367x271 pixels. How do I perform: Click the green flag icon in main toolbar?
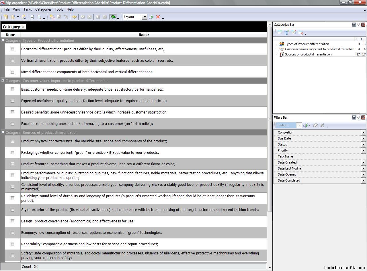[x=113, y=17]
